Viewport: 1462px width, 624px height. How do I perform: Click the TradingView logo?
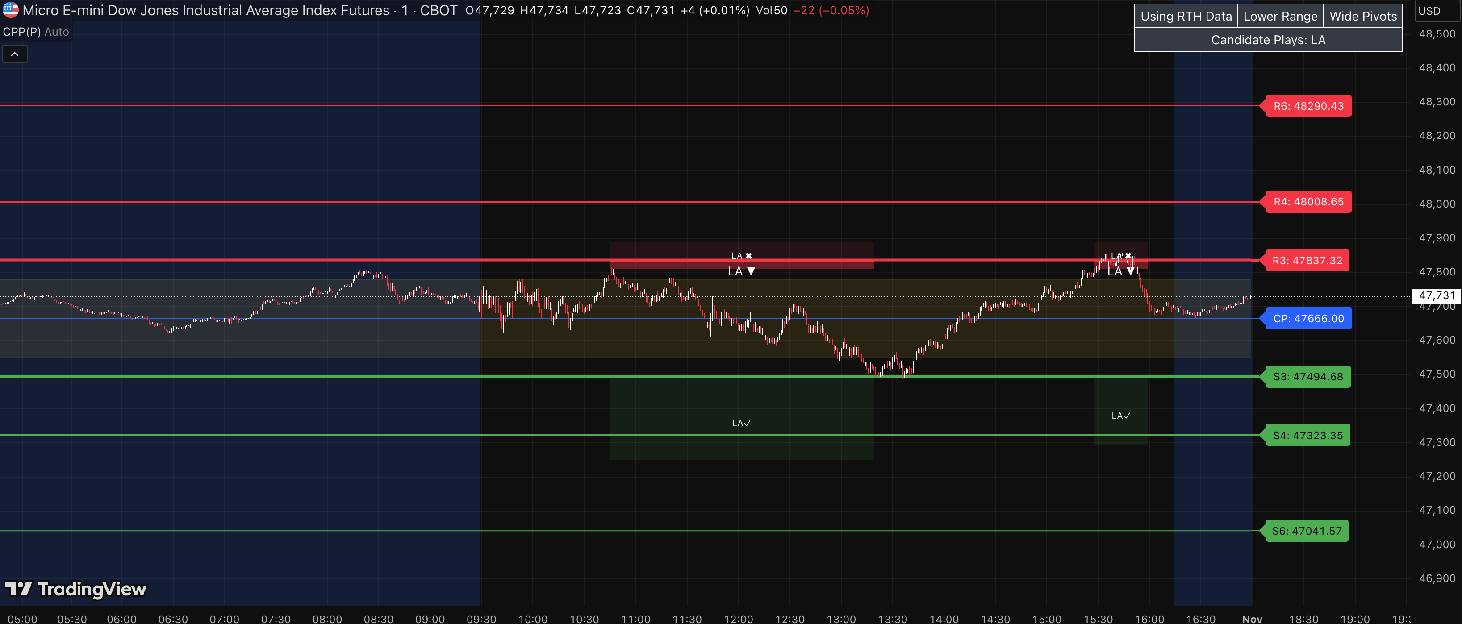pyautogui.click(x=75, y=589)
